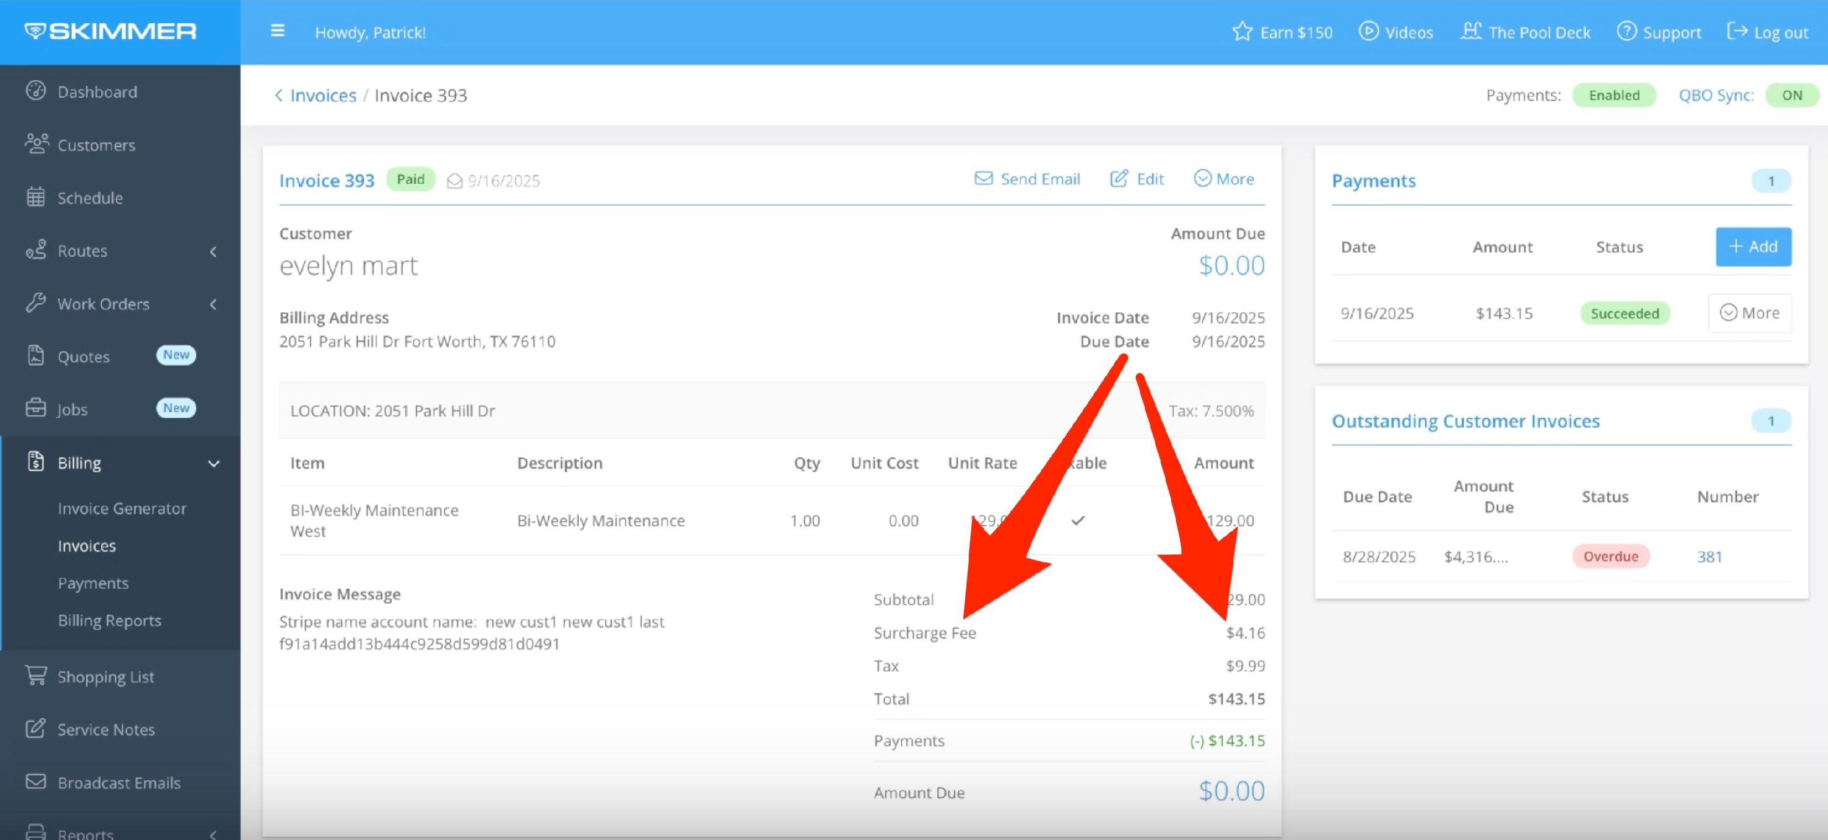This screenshot has height=840, width=1828.
Task: Open the Dashboard sidebar icon
Action: pyautogui.click(x=35, y=91)
